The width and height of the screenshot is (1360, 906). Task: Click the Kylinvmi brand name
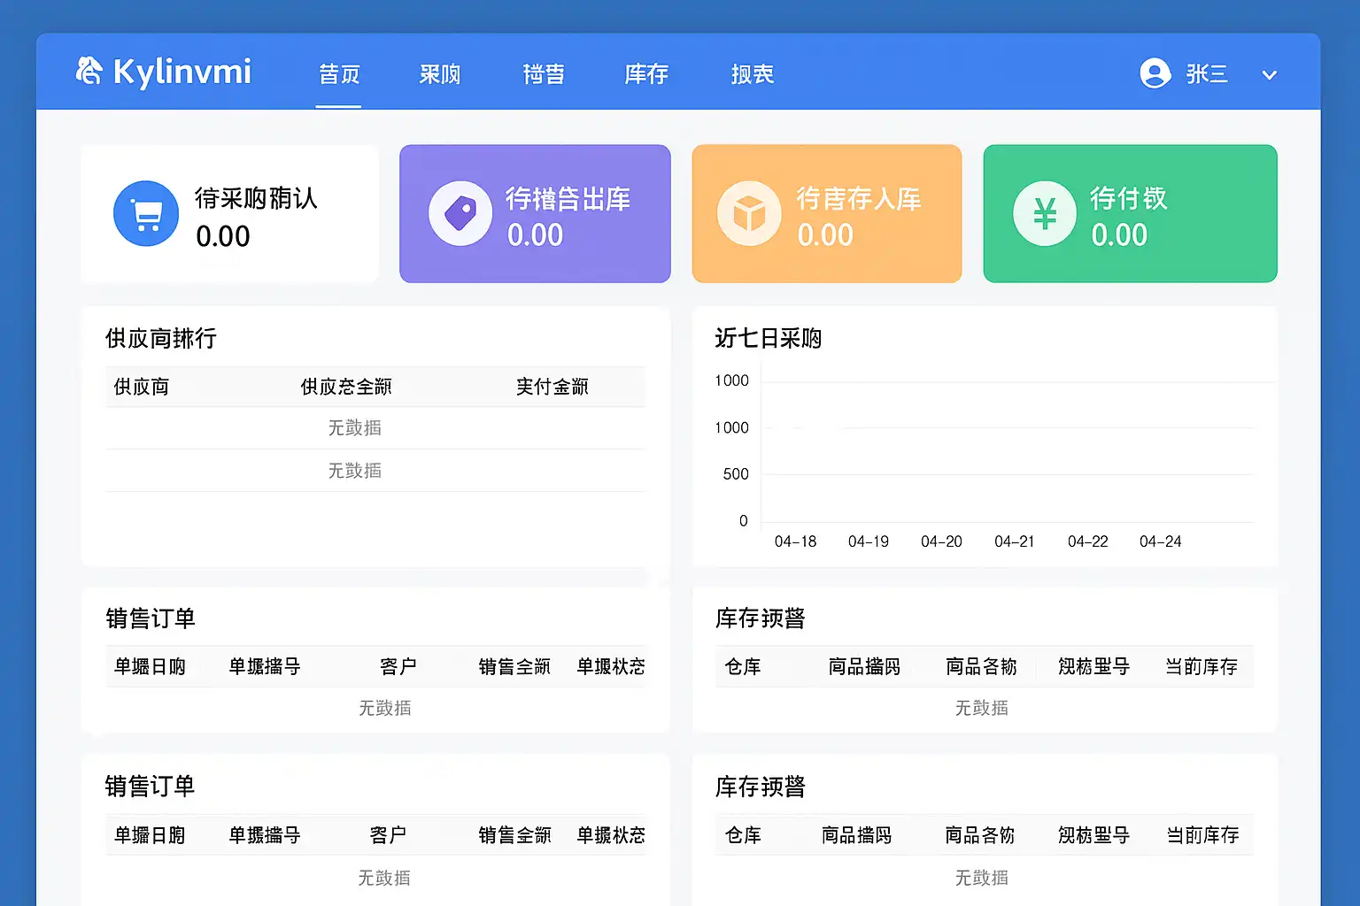point(182,73)
